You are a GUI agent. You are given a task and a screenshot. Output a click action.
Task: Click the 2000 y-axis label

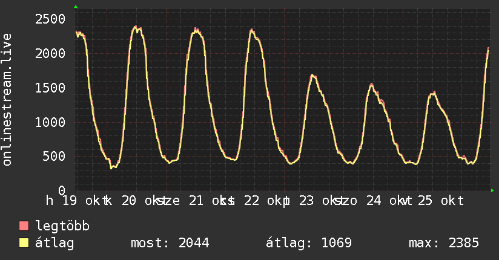click(50, 53)
